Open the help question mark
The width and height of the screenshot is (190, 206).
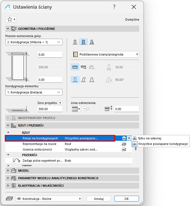(114, 7)
